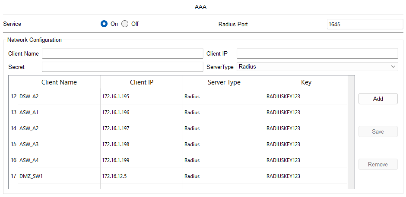Click the Radius server type for DMZ_SW1
The width and height of the screenshot is (406, 197).
[x=224, y=176]
